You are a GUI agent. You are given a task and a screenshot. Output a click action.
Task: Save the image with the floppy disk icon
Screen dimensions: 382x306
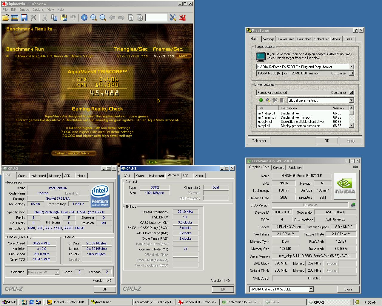24,18
